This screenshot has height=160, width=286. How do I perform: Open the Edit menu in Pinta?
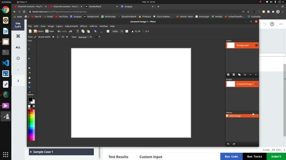point(36,26)
